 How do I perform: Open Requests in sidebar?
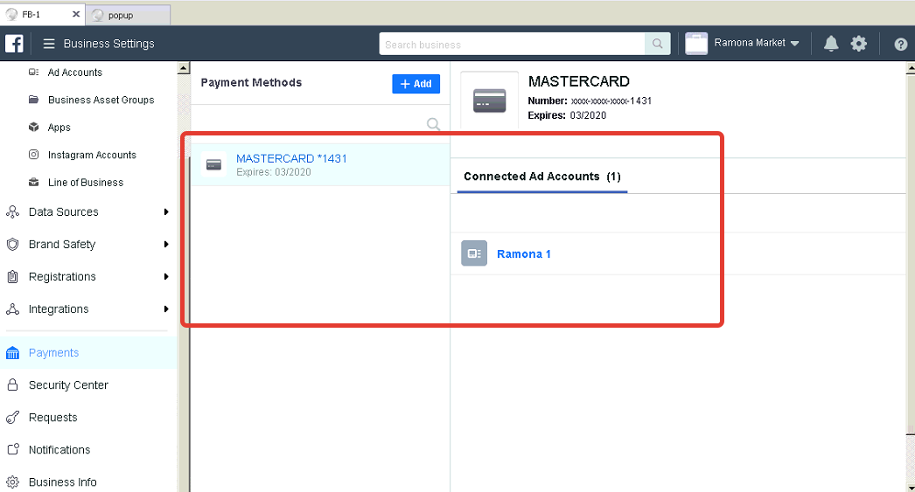(52, 418)
